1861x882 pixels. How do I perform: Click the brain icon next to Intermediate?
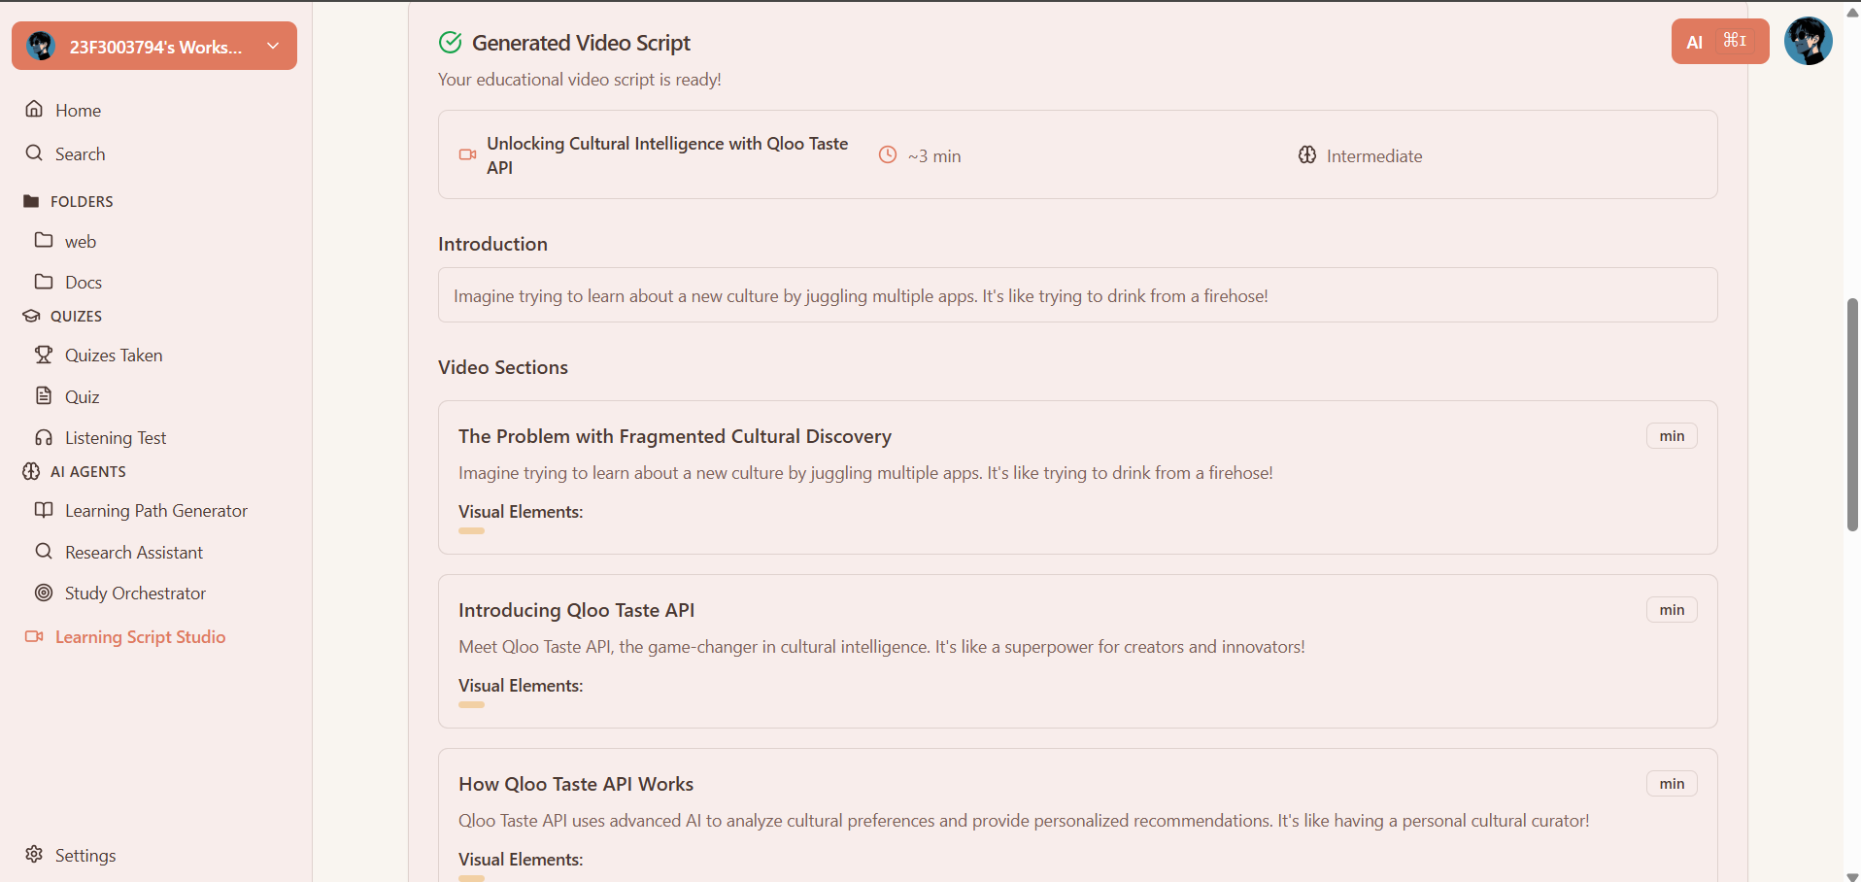(1307, 154)
